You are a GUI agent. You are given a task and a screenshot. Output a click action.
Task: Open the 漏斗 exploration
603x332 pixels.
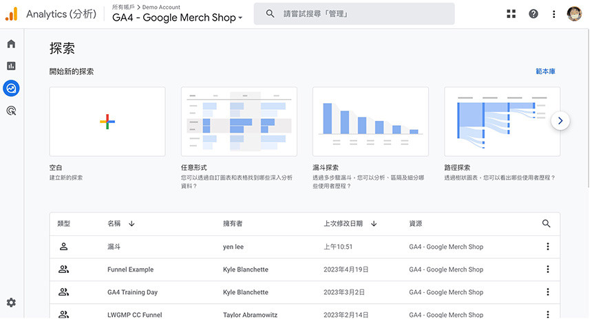[114, 247]
